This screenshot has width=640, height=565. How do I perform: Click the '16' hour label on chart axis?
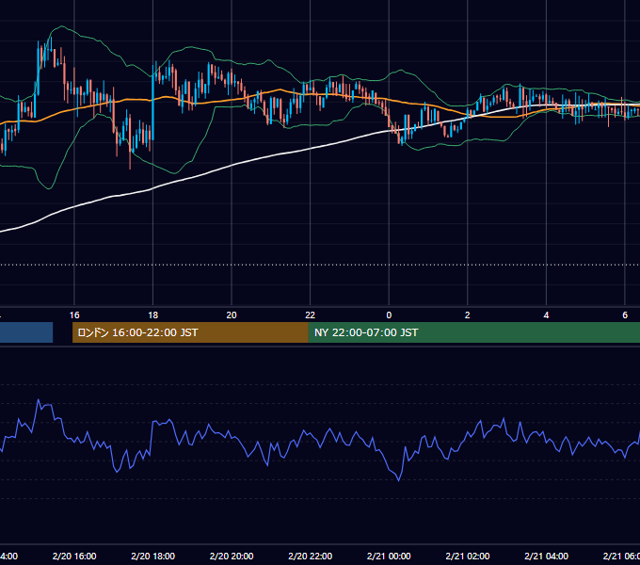coord(74,315)
